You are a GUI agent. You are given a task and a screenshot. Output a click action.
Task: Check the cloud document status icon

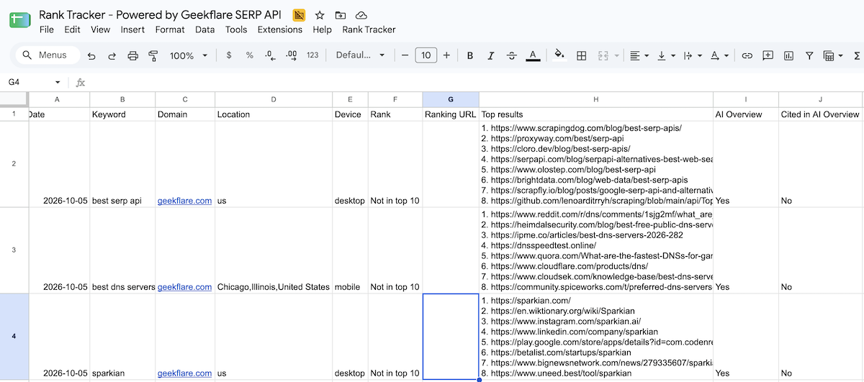pyautogui.click(x=361, y=14)
